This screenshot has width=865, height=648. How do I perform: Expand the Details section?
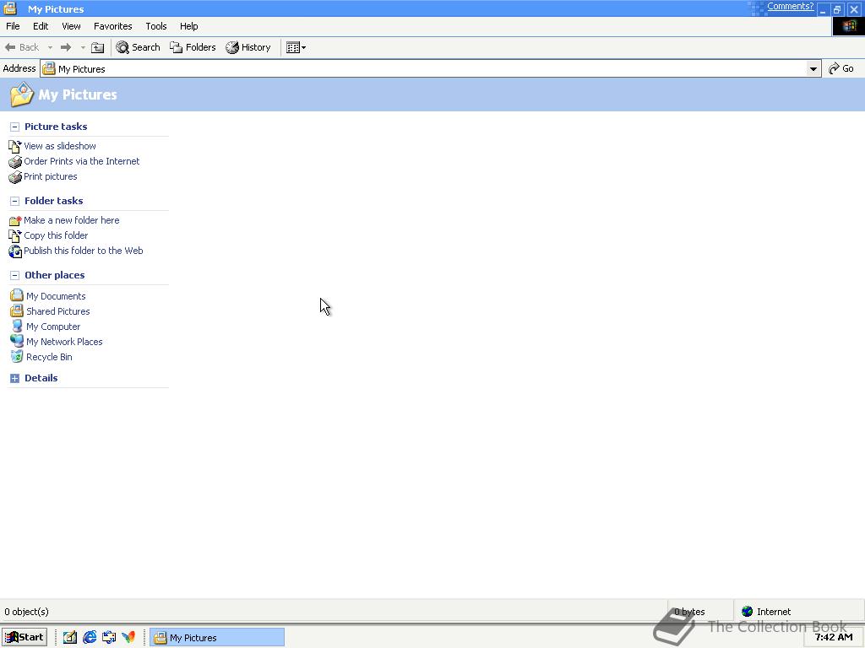pyautogui.click(x=15, y=379)
